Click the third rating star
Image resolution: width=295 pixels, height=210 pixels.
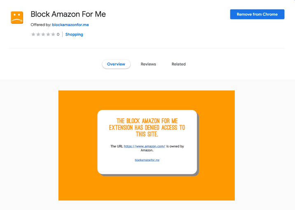pyautogui.click(x=43, y=35)
